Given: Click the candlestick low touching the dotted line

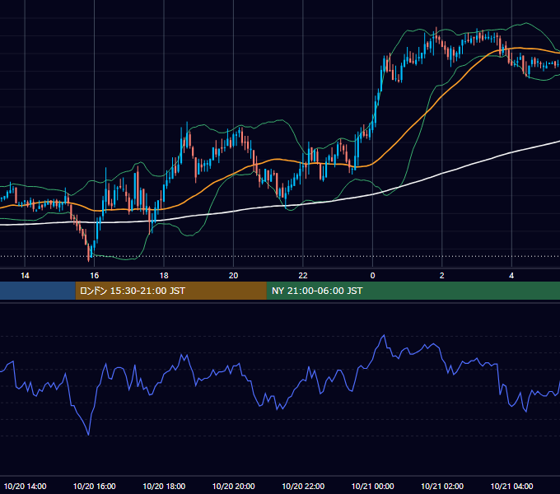Looking at the screenshot, I should pyautogui.click(x=89, y=254).
